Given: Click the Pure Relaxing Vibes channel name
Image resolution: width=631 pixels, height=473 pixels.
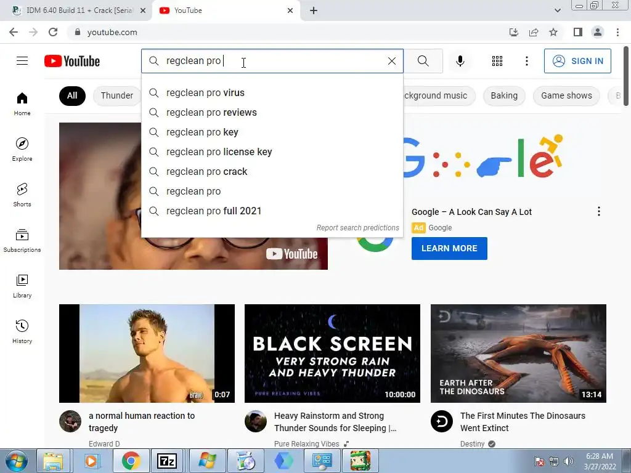Looking at the screenshot, I should pos(307,443).
